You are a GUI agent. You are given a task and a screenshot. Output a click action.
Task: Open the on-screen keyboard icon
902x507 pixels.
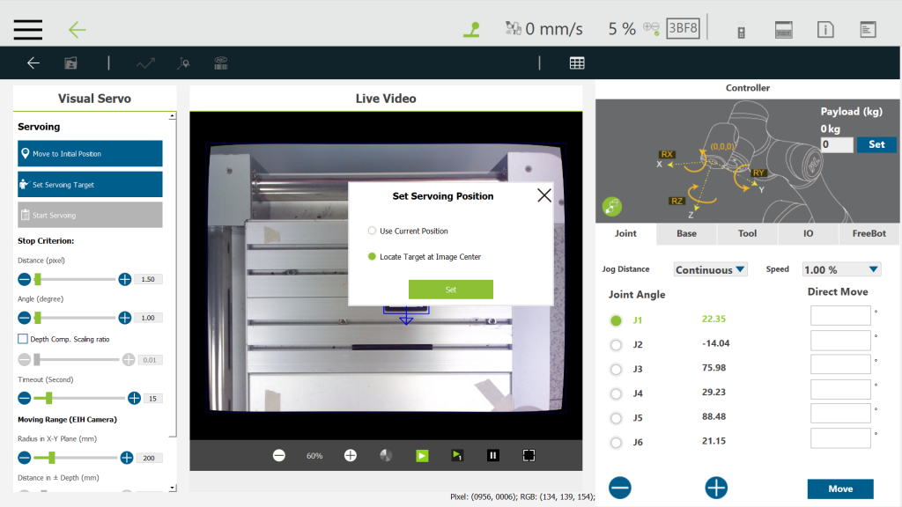coord(784,29)
